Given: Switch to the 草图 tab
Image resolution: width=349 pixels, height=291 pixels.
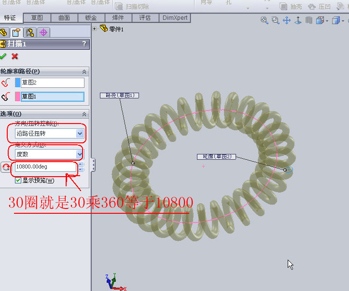Looking at the screenshot, I should 37,18.
